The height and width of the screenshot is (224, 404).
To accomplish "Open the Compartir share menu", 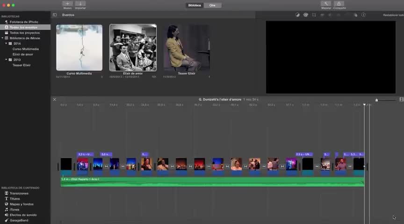I will [339, 4].
